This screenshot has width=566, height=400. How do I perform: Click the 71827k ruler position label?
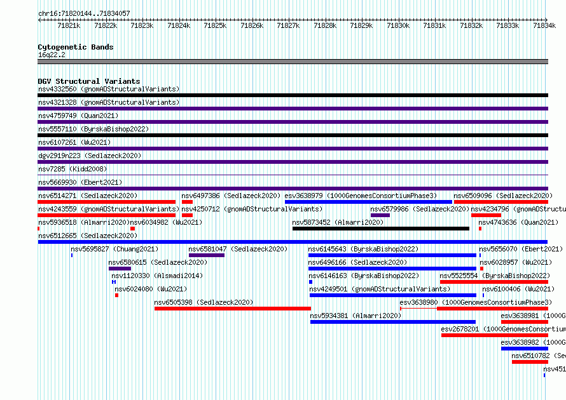(x=288, y=25)
